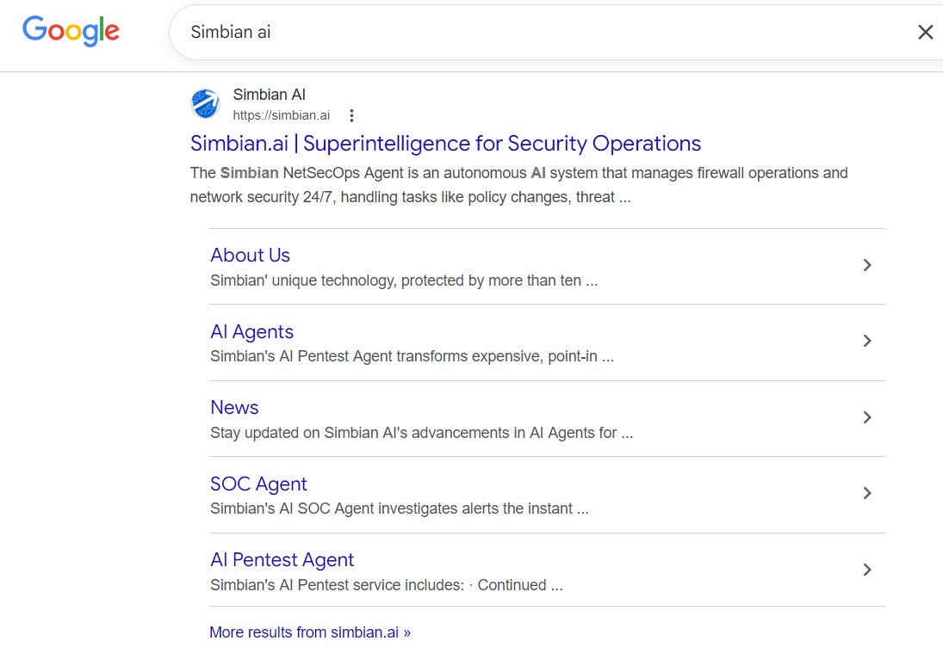Expand the News sitelink chevron
This screenshot has width=943, height=666.
point(867,417)
